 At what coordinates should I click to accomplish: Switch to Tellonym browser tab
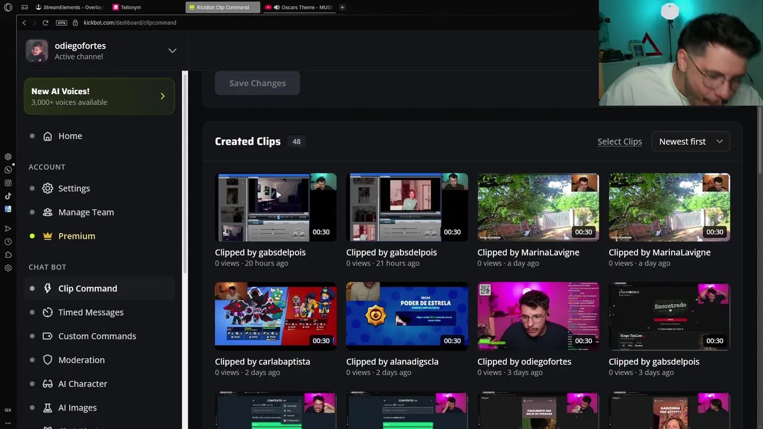[x=127, y=7]
